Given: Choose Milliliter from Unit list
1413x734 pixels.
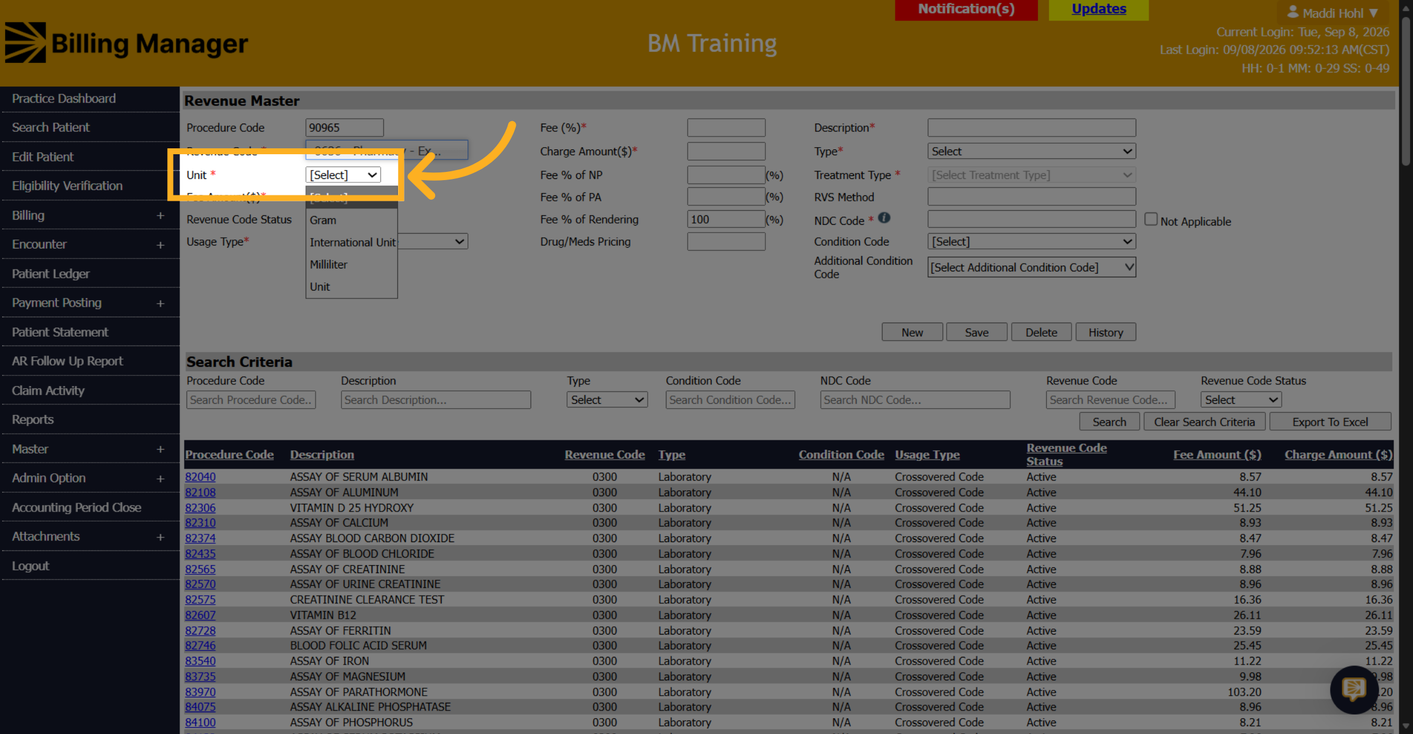Looking at the screenshot, I should coord(351,265).
